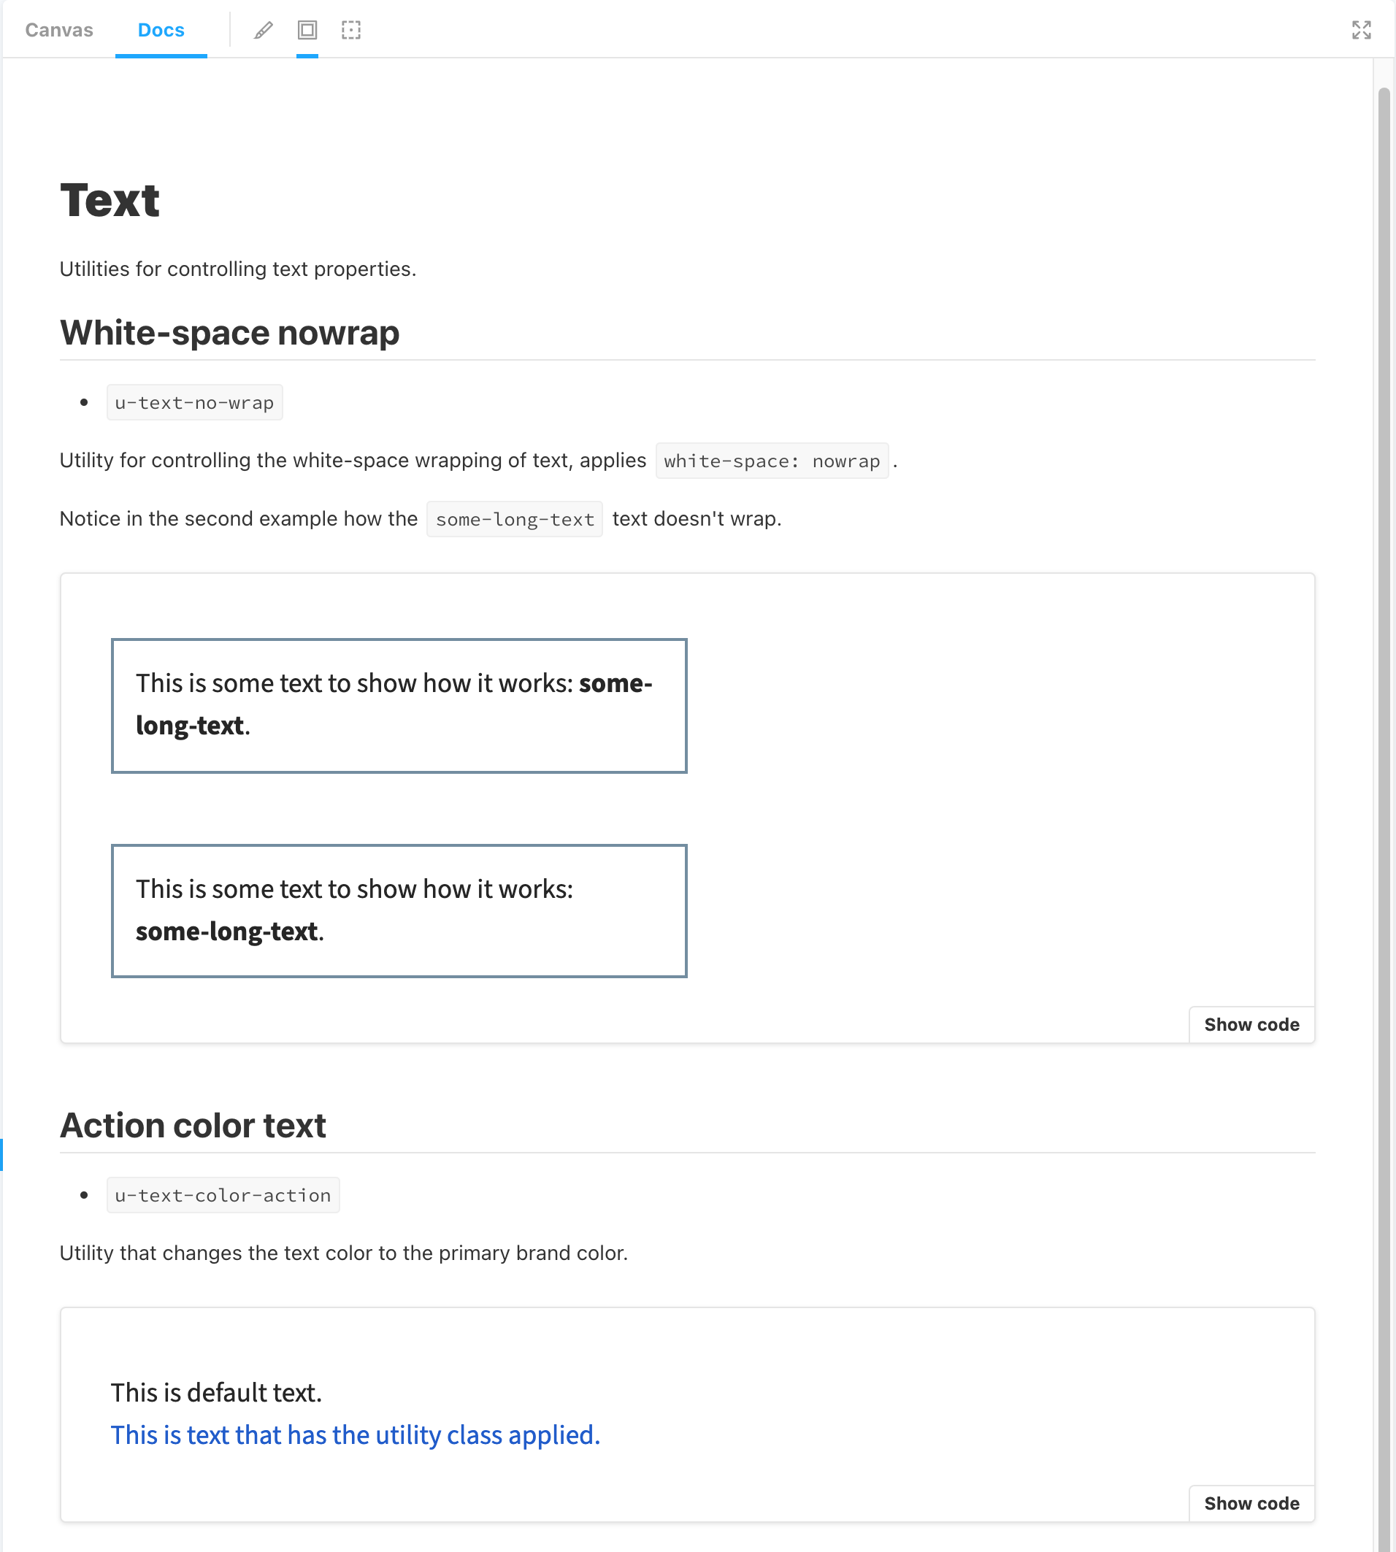Viewport: 1396px width, 1552px height.
Task: Toggle the grid background icon
Action: tap(307, 30)
